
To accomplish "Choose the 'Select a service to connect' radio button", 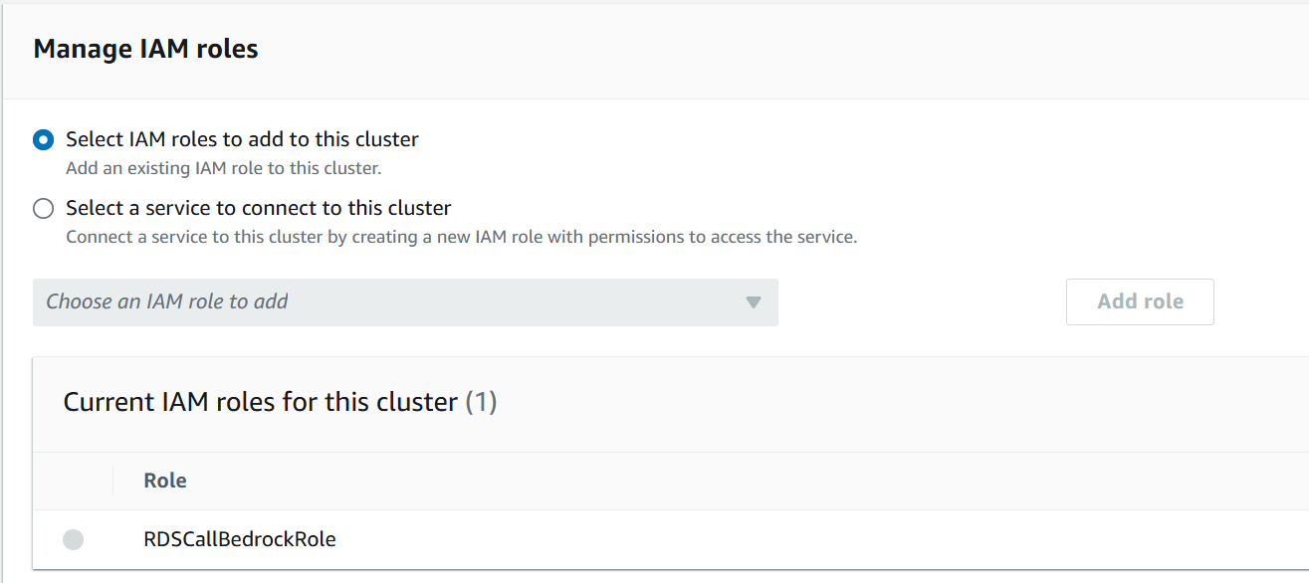I will pos(43,209).
